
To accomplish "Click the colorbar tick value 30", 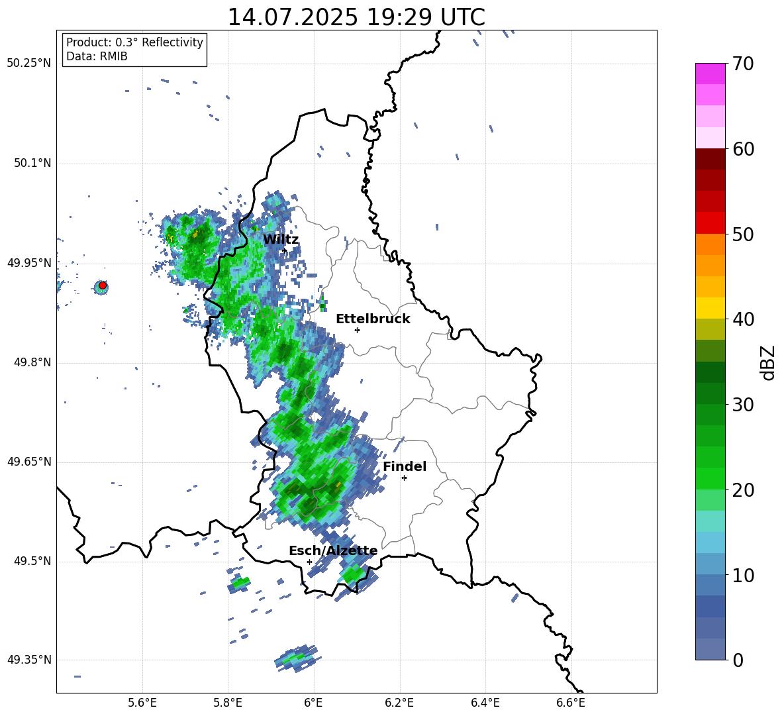I will (743, 405).
